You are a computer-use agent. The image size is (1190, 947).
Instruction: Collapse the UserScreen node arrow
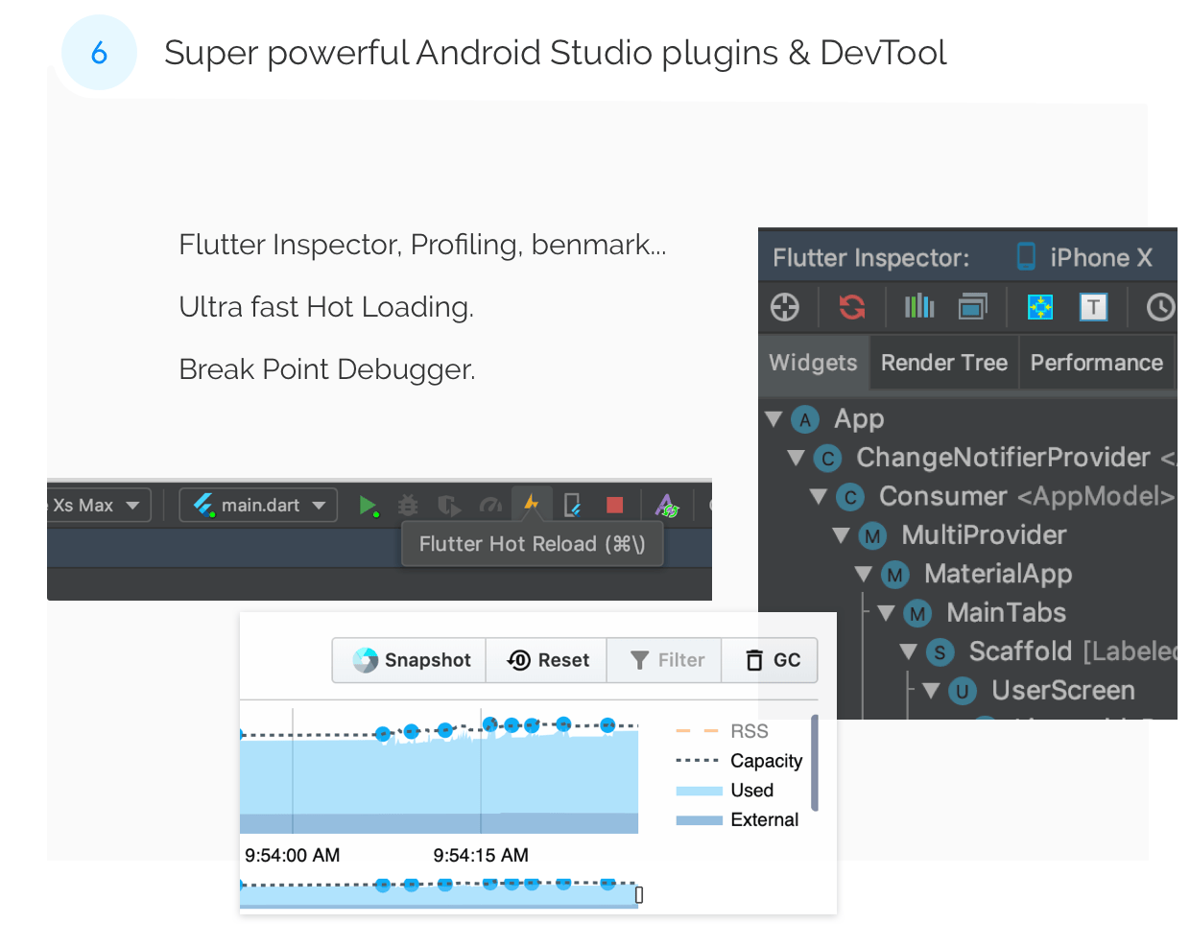tap(931, 690)
